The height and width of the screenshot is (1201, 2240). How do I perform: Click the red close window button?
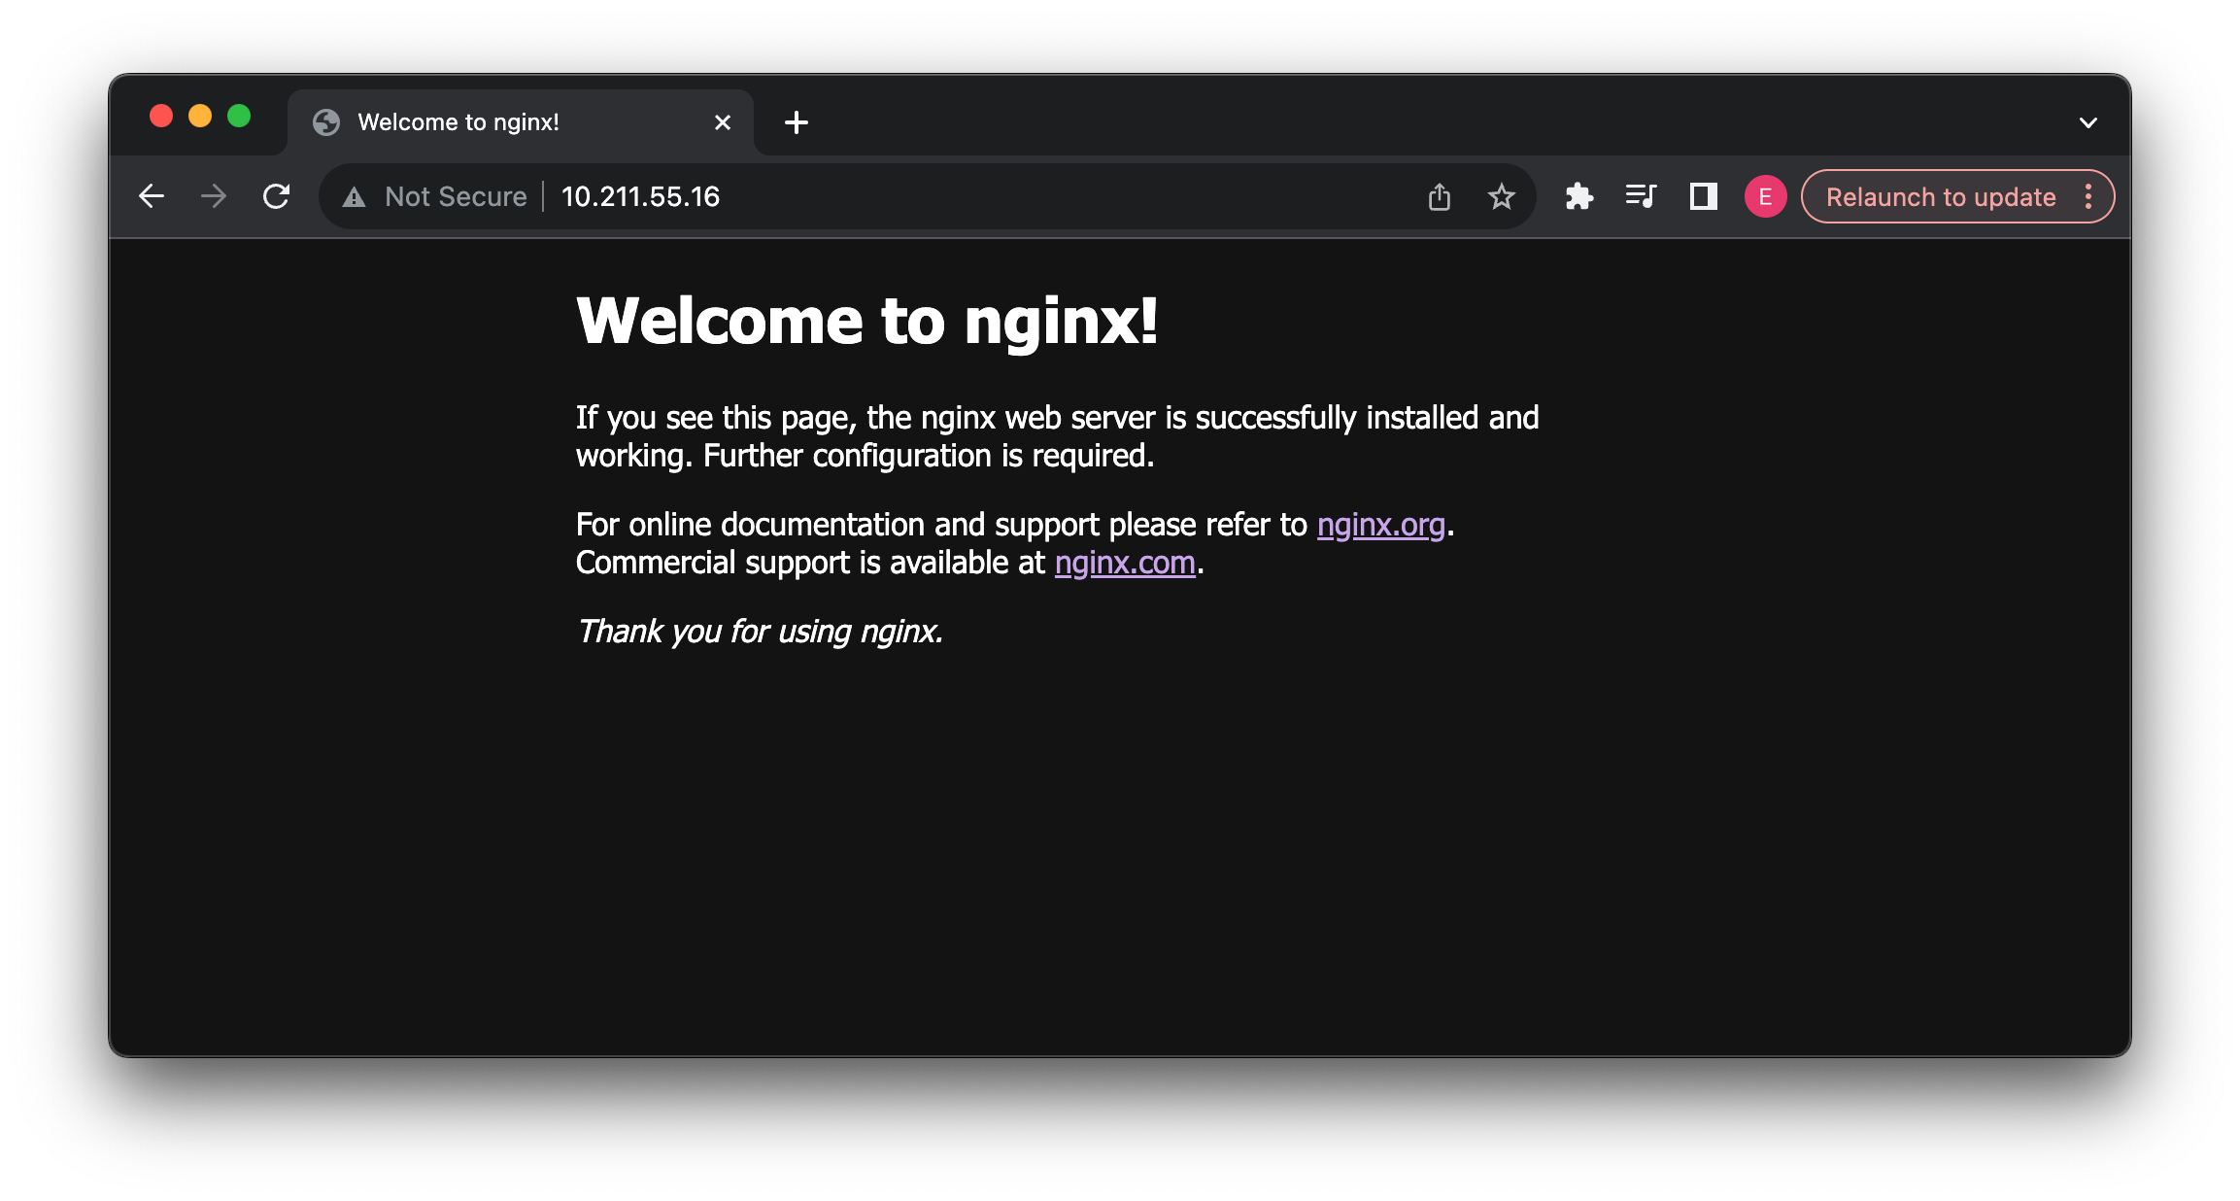tap(161, 117)
